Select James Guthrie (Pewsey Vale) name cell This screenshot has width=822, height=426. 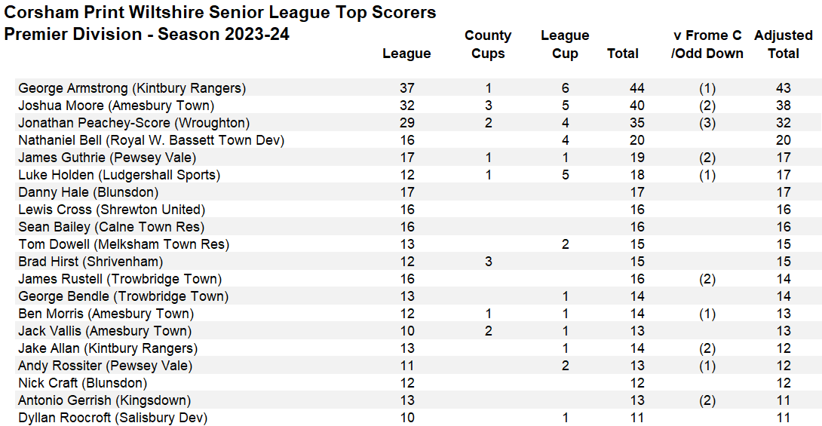pyautogui.click(x=107, y=158)
